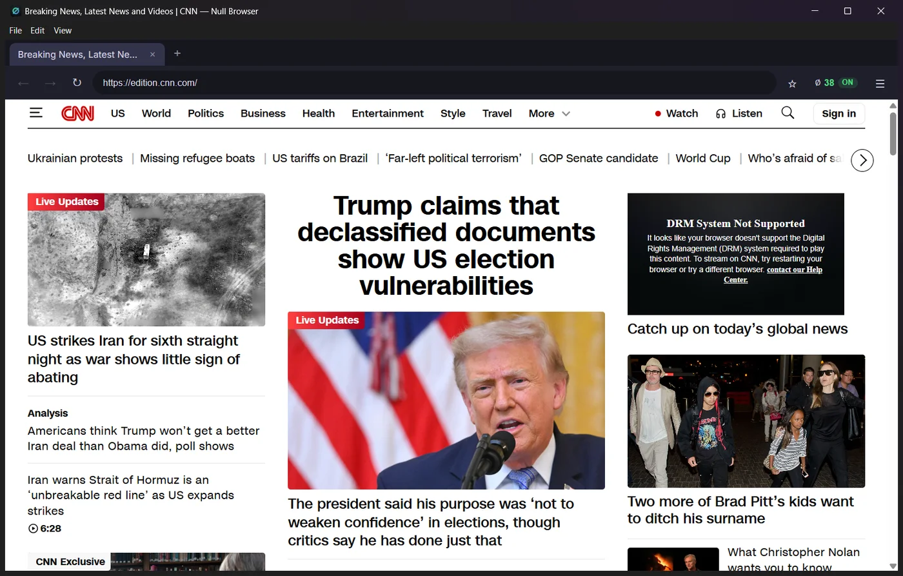The width and height of the screenshot is (903, 576).
Task: Click Live Updates badge on Iran image
Action: [66, 202]
